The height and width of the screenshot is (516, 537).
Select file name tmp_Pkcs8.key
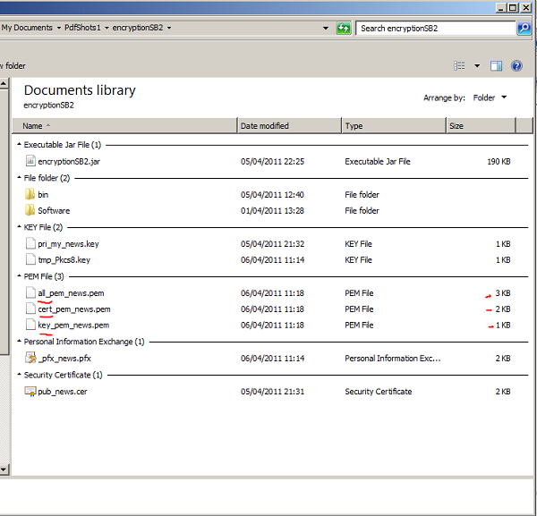pyautogui.click(x=64, y=259)
